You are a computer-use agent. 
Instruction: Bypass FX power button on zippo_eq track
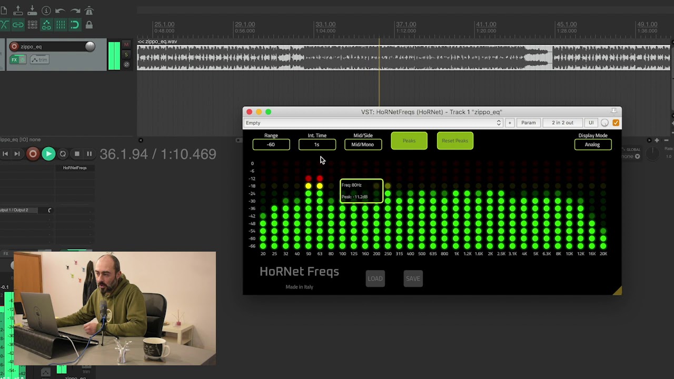point(23,59)
